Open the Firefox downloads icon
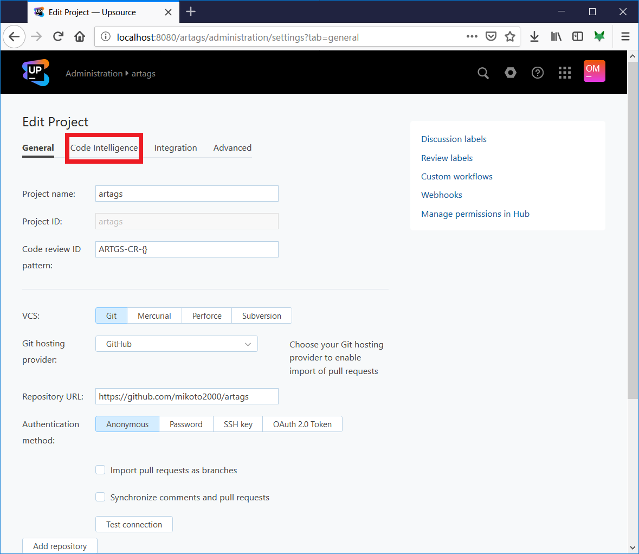The image size is (639, 554). tap(534, 36)
